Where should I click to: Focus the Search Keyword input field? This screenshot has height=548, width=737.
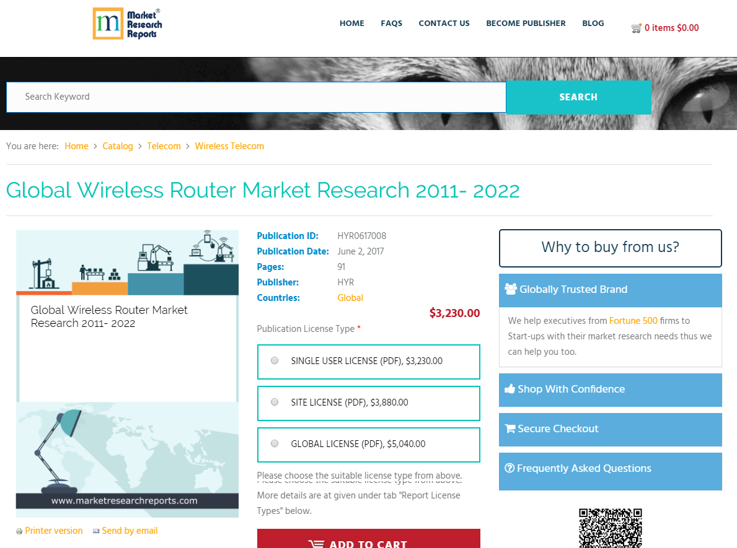256,97
